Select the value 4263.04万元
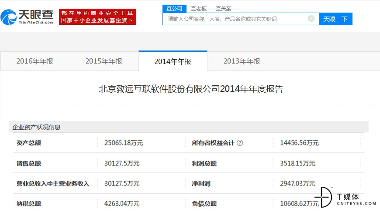 coord(122,204)
